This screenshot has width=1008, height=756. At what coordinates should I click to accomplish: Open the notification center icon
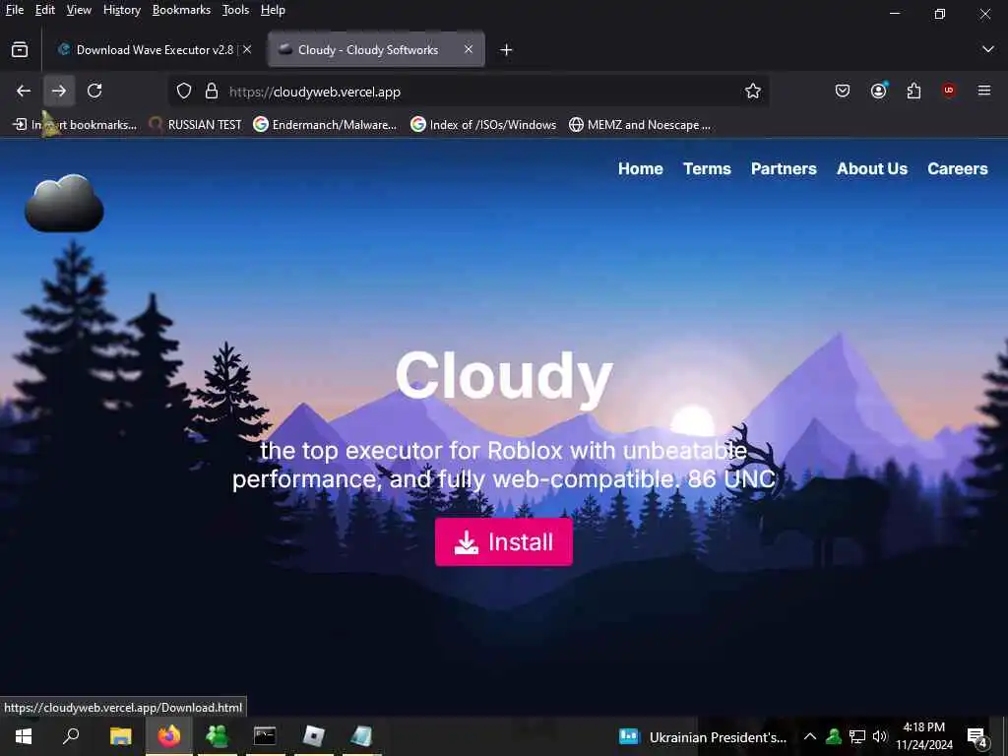point(977,736)
